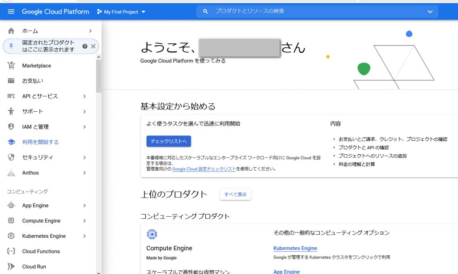Expand the サポート submenu chevron

(85, 111)
